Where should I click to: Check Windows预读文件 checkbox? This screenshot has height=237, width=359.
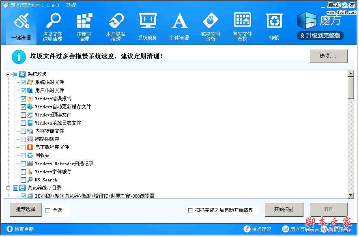(23, 115)
